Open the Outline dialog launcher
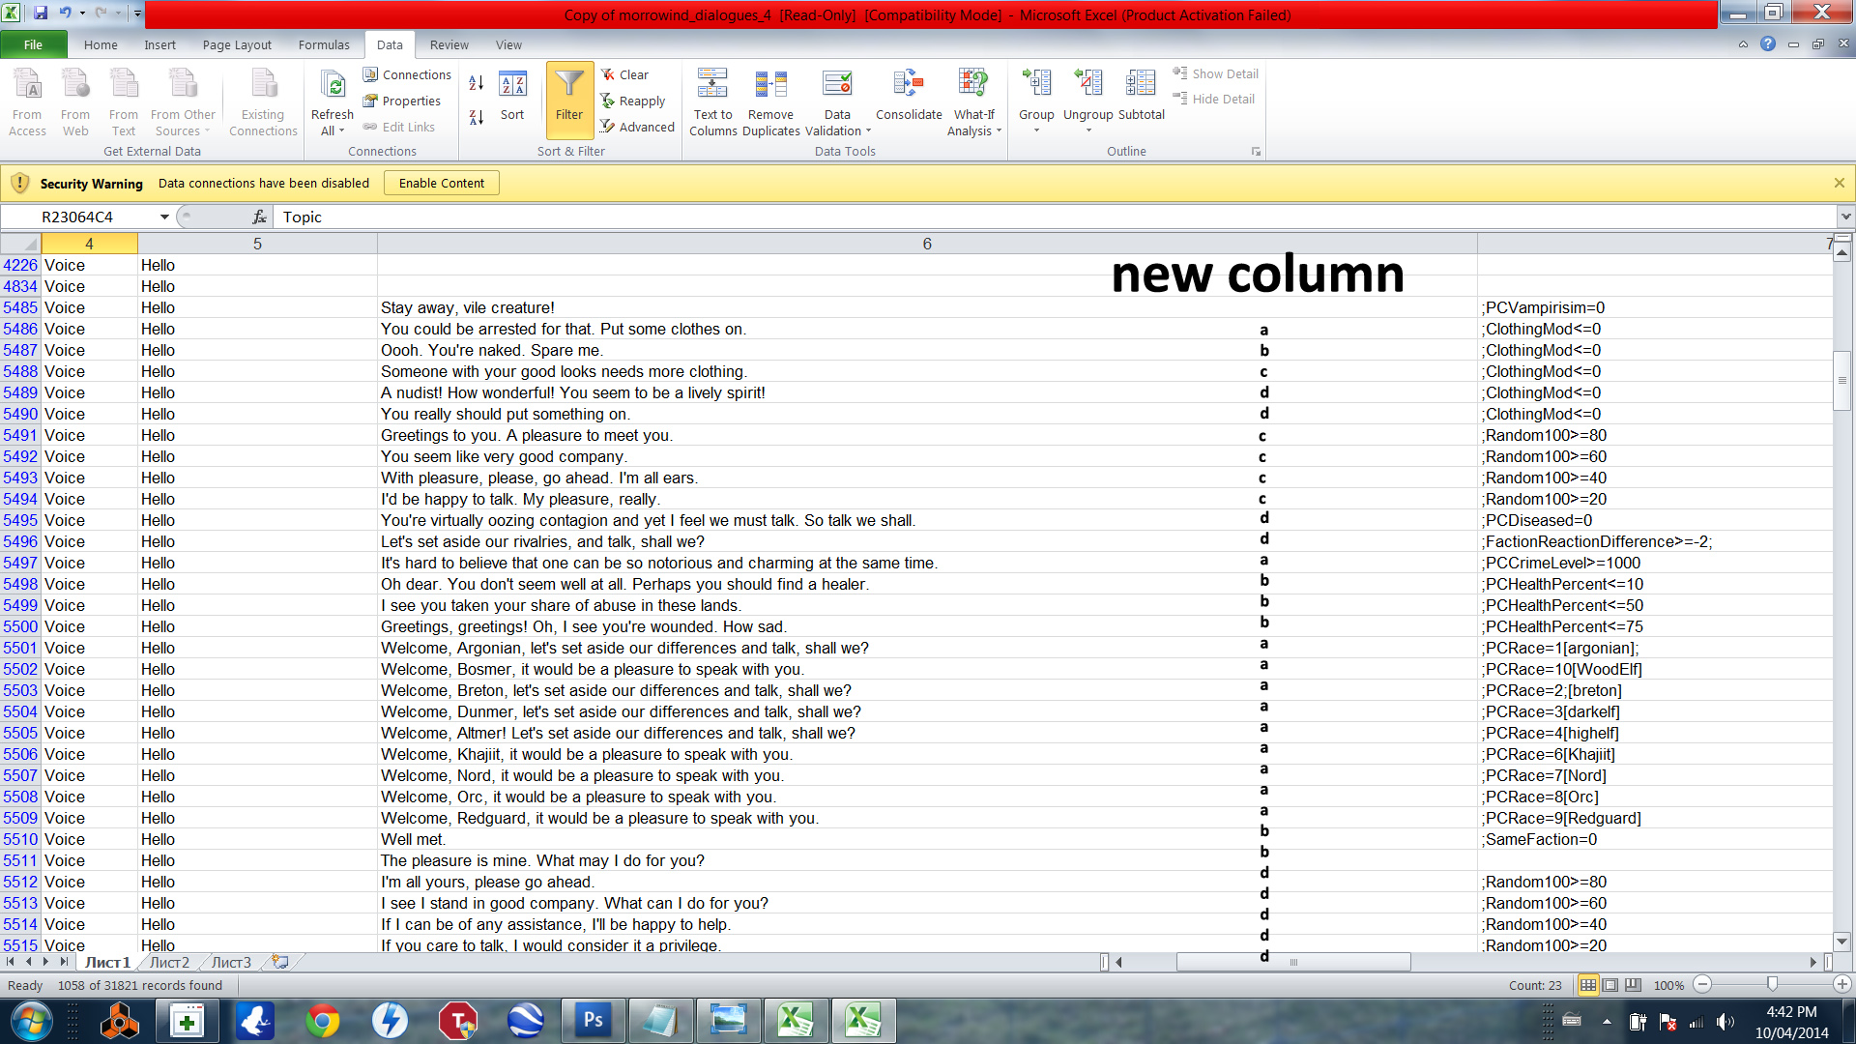 point(1256,152)
